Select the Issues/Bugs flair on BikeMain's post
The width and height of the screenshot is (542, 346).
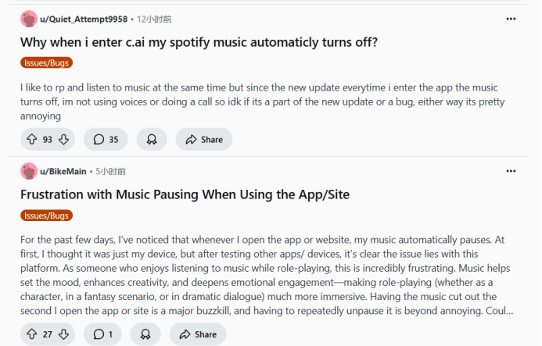(46, 216)
